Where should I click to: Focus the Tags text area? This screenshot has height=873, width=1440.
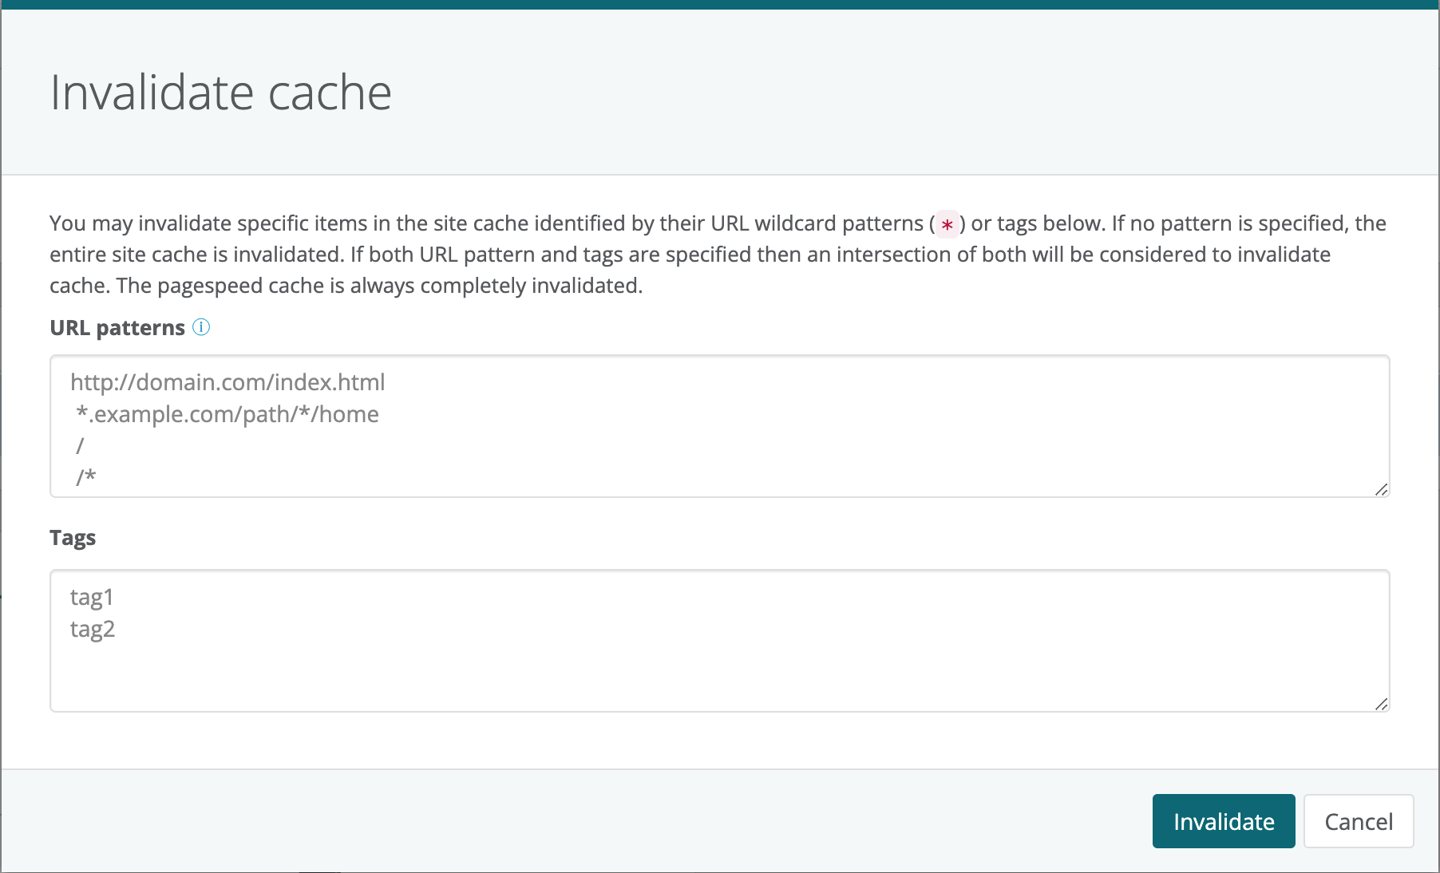pyautogui.click(x=718, y=662)
